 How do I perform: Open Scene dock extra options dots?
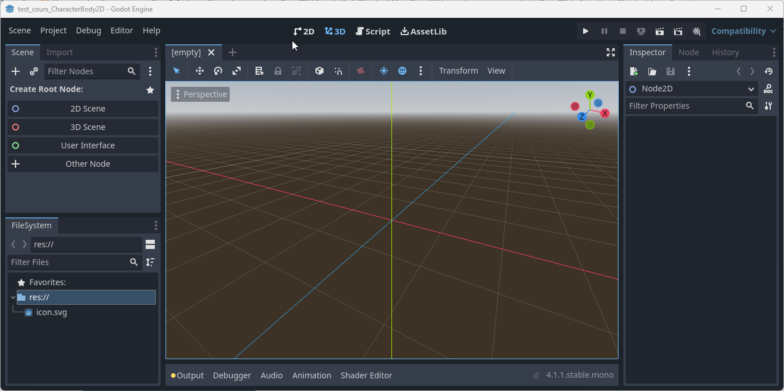click(150, 71)
